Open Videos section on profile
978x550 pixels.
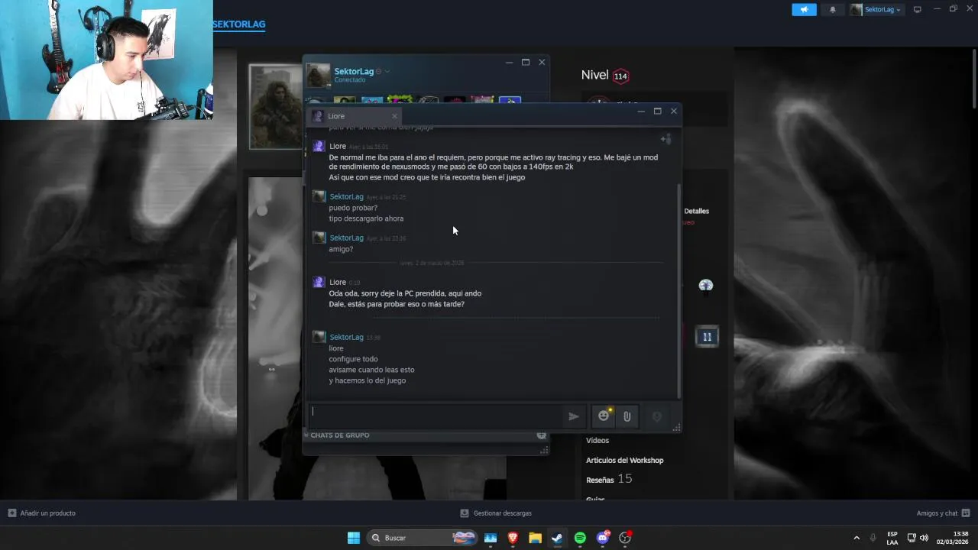[597, 440]
